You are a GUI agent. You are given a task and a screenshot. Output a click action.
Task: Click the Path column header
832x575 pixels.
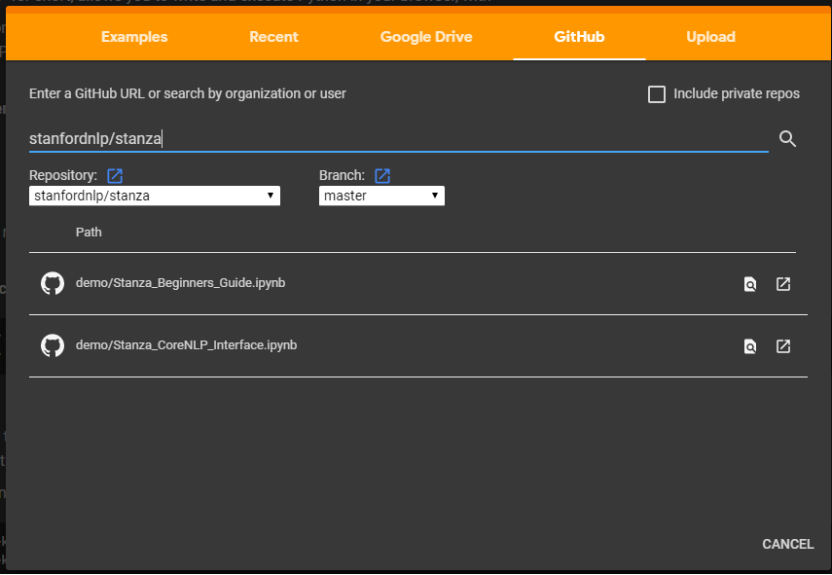tap(89, 233)
